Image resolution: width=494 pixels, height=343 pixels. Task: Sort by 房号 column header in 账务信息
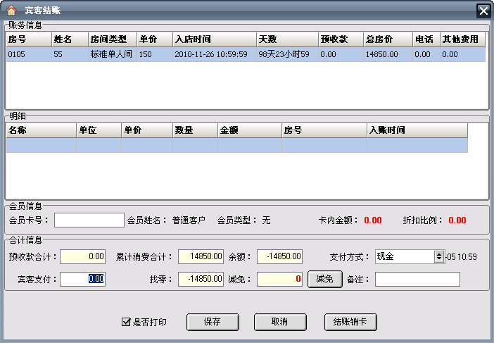pos(29,39)
